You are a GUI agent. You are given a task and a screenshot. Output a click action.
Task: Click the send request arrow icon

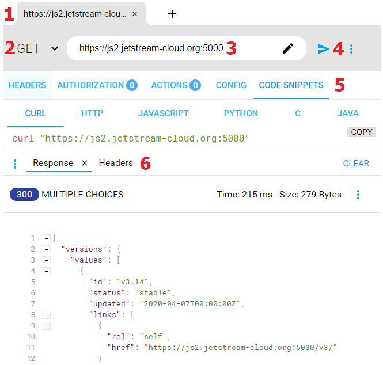323,49
